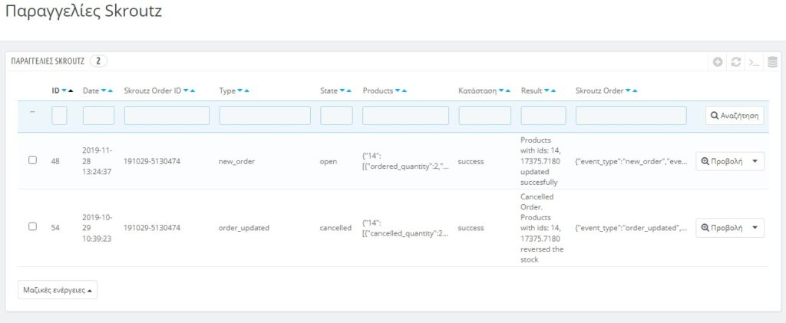Focus the Skroutz Order ID filter field
The image size is (786, 323).
pos(167,116)
